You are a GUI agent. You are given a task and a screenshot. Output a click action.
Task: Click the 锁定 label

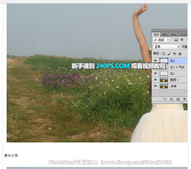(157, 53)
